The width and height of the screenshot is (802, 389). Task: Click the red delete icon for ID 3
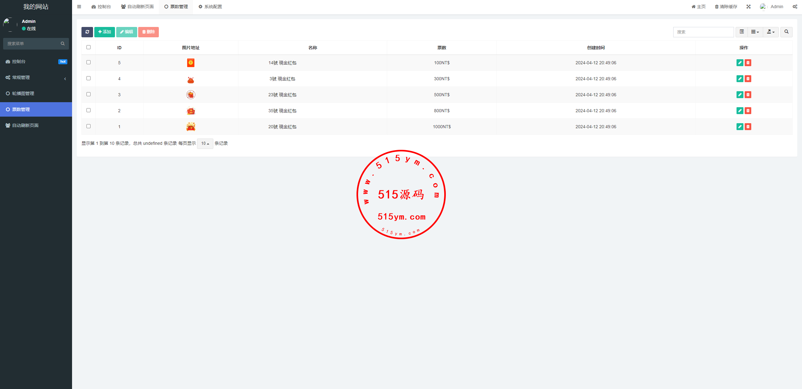pos(748,95)
